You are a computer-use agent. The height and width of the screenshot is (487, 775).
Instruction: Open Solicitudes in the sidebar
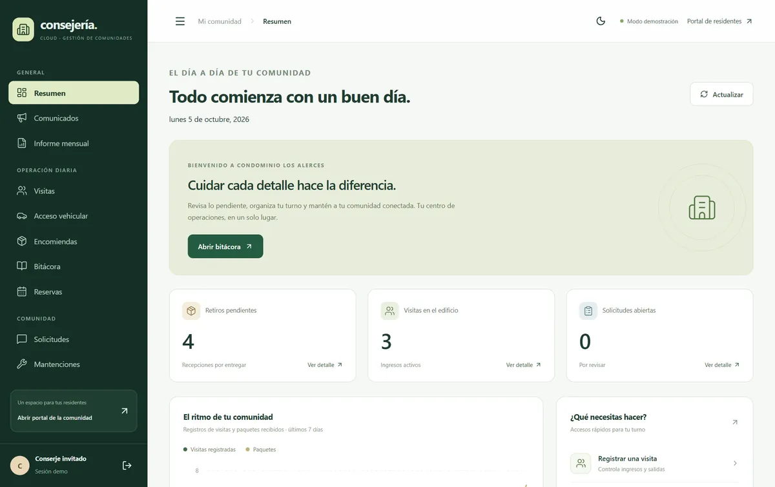(74, 339)
